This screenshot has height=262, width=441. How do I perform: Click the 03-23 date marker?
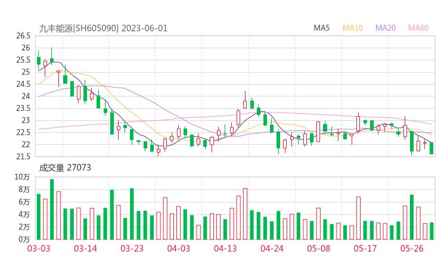point(132,248)
